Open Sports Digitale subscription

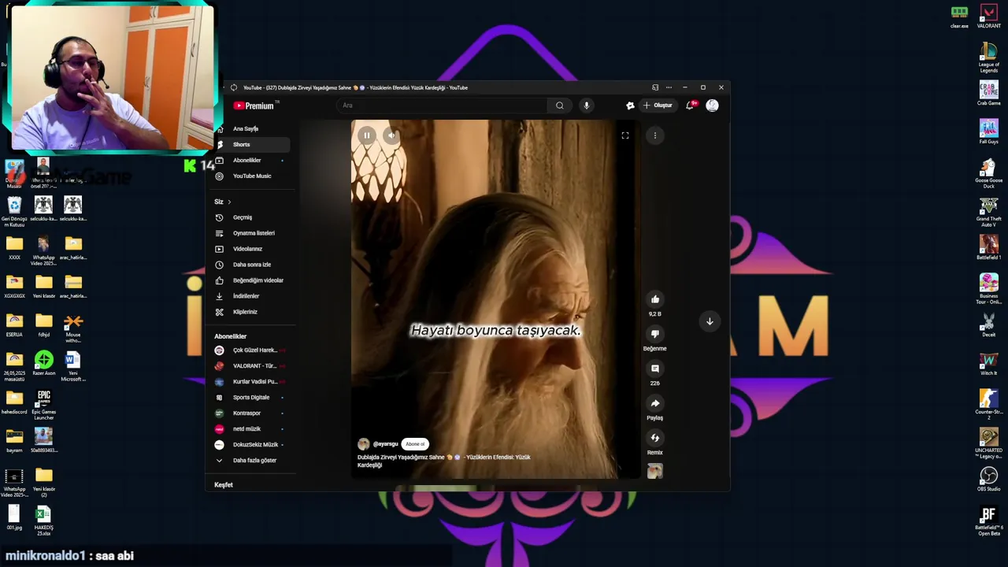(250, 397)
